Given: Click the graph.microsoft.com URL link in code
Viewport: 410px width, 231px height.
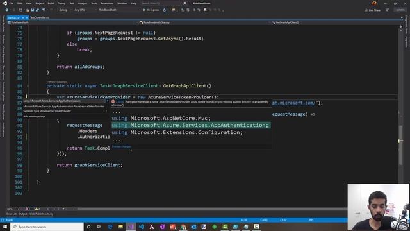Looking at the screenshot, I should pos(293,103).
